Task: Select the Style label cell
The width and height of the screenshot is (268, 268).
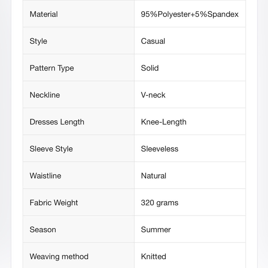Action: (x=79, y=41)
